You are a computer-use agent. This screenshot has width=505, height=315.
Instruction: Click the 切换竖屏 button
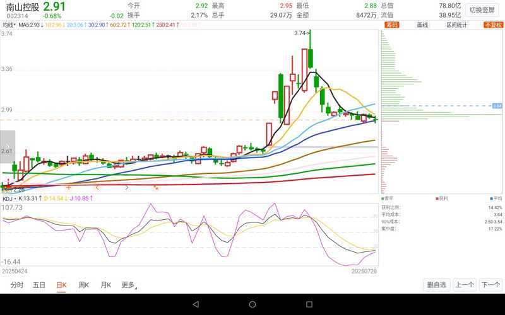click(x=482, y=10)
